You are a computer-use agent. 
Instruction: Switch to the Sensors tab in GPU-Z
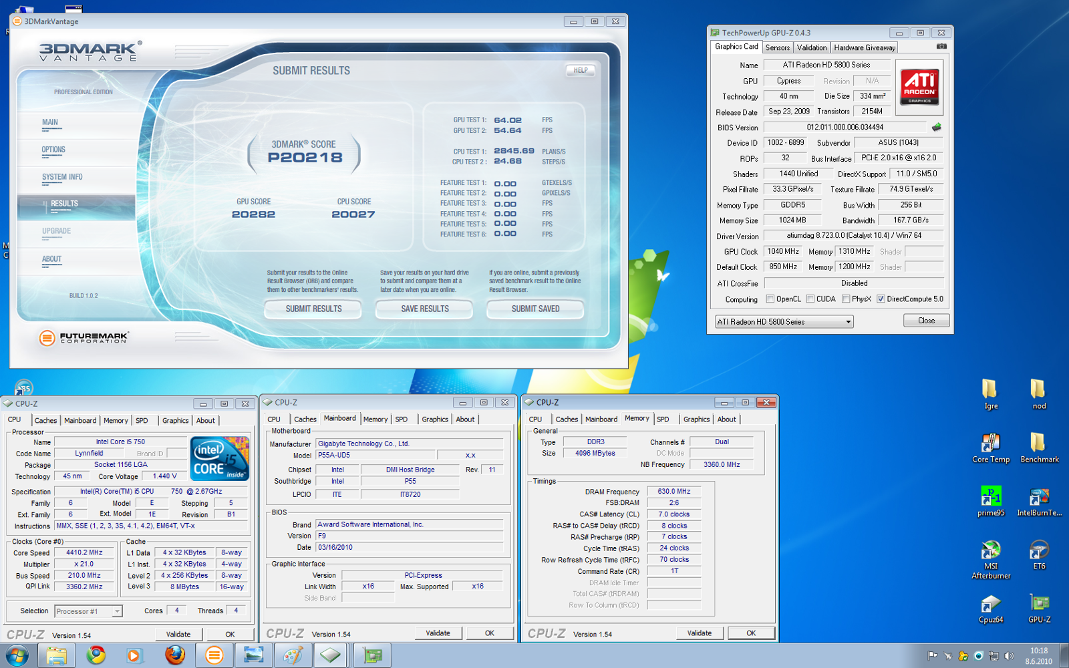pyautogui.click(x=777, y=47)
